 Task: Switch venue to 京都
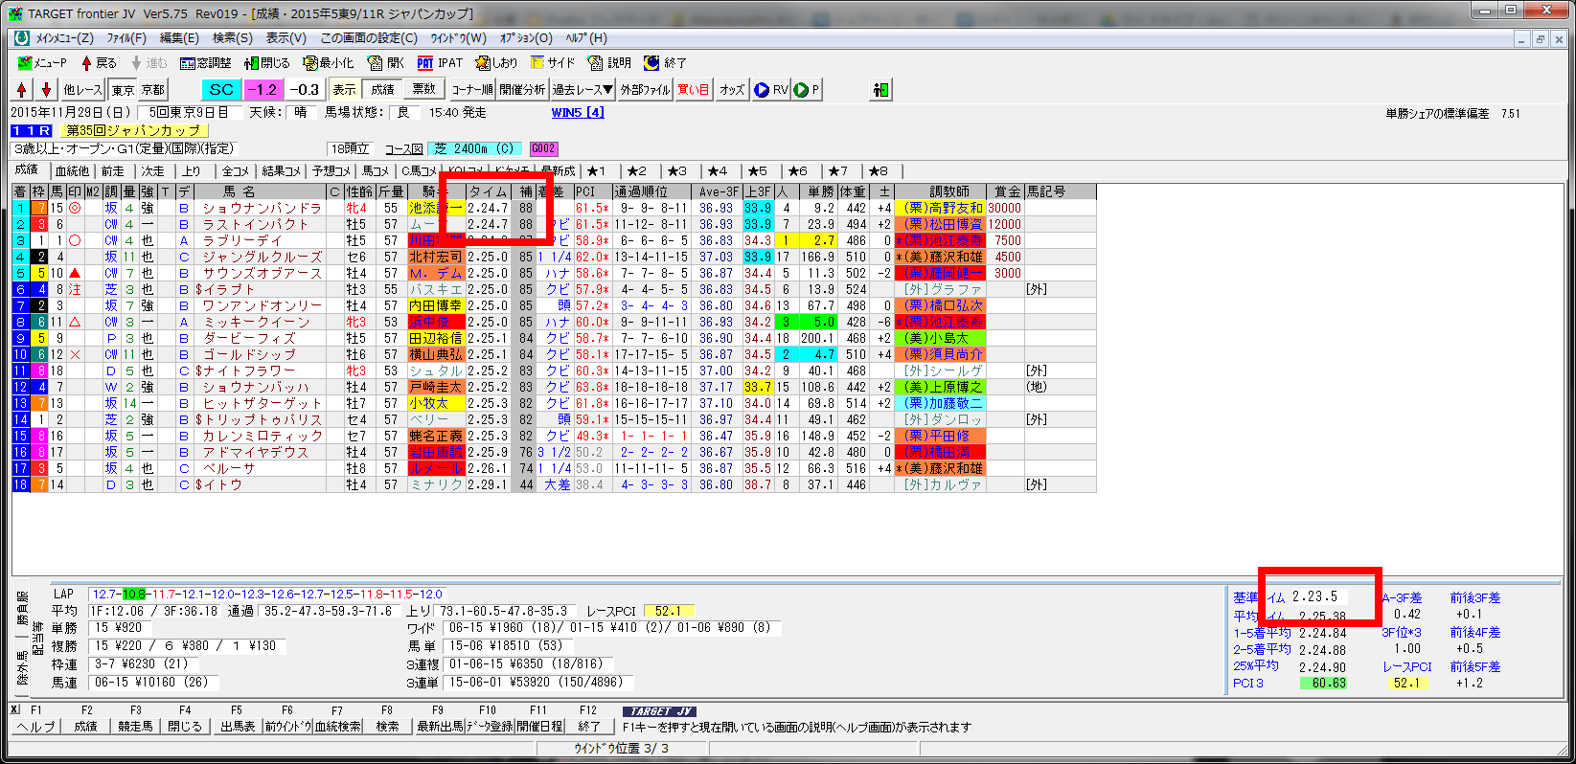pyautogui.click(x=153, y=90)
